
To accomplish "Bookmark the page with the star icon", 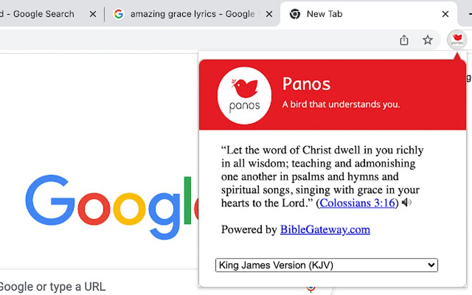I will click(x=428, y=40).
